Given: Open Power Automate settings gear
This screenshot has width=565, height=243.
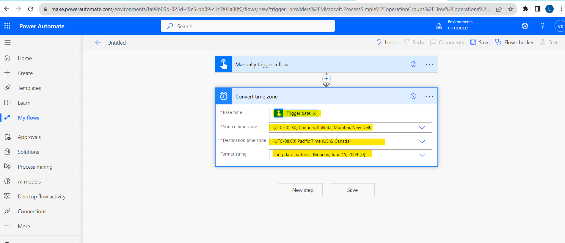Looking at the screenshot, I should click(525, 26).
